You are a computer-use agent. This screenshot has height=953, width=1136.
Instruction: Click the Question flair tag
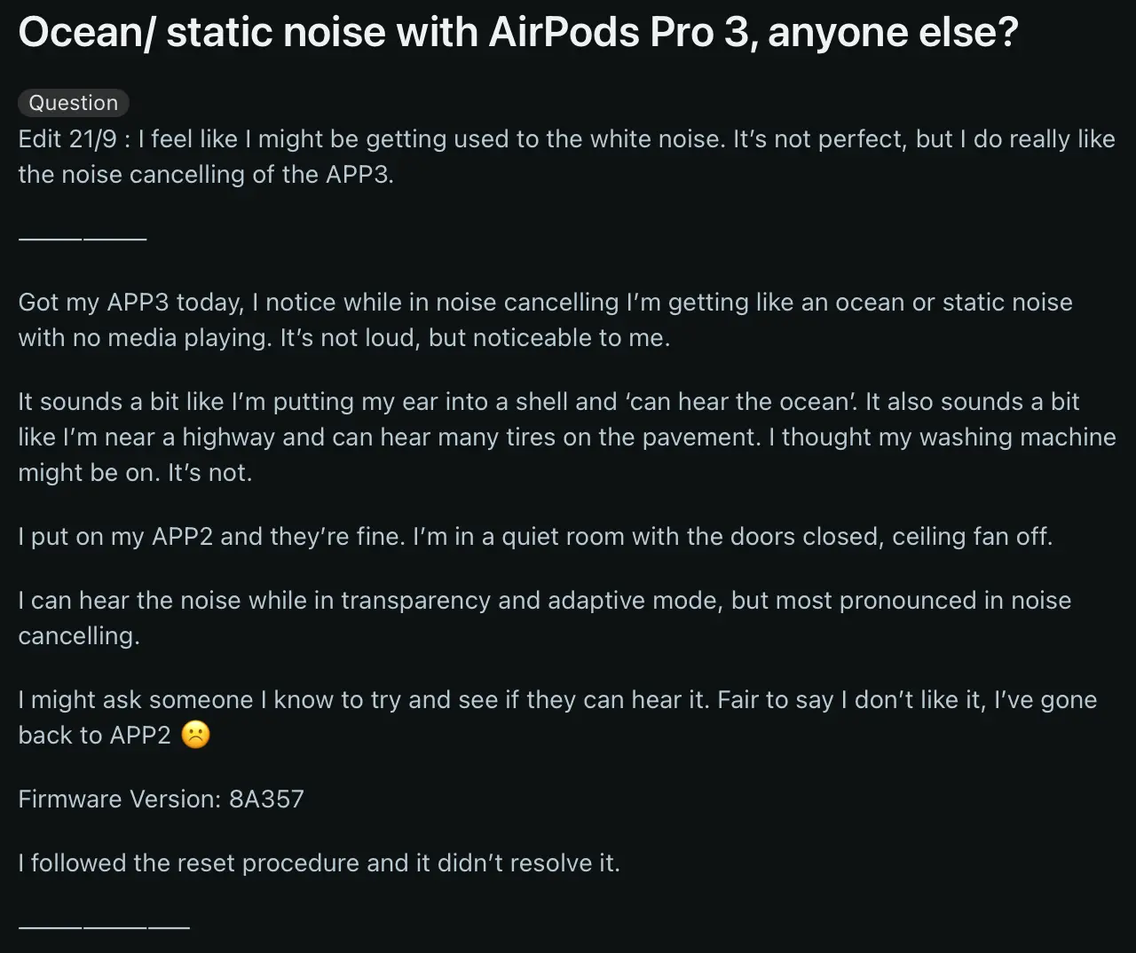click(x=74, y=103)
